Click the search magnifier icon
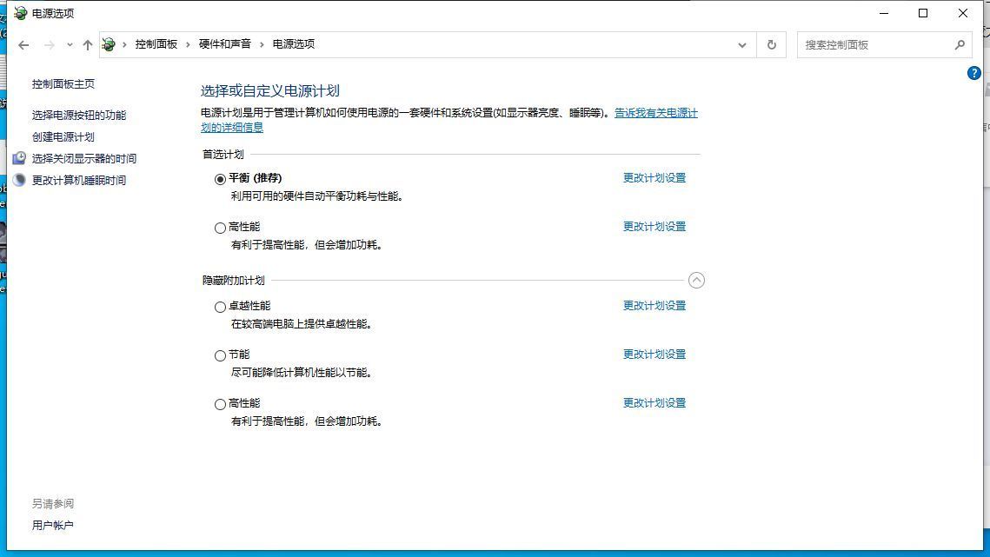This screenshot has width=990, height=557. (960, 44)
